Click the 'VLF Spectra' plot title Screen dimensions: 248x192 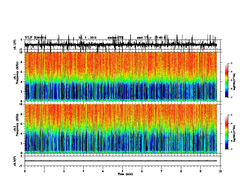pos(35,38)
